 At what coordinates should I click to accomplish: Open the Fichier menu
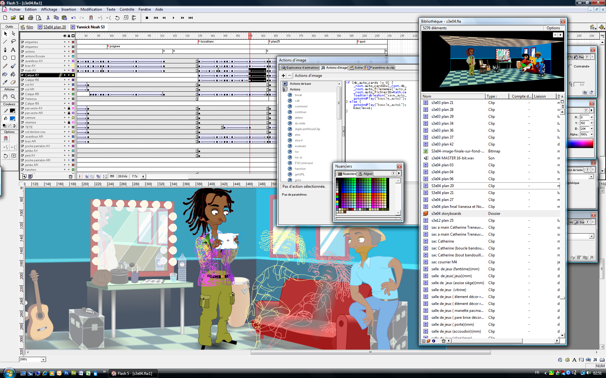point(15,9)
